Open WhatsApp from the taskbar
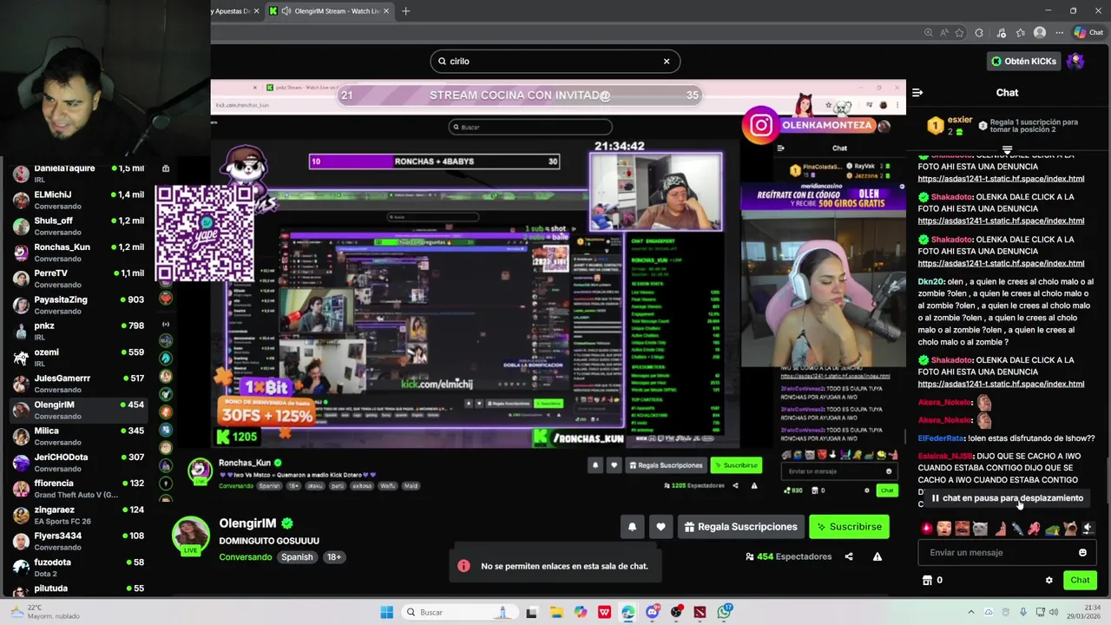This screenshot has width=1111, height=625. [723, 612]
